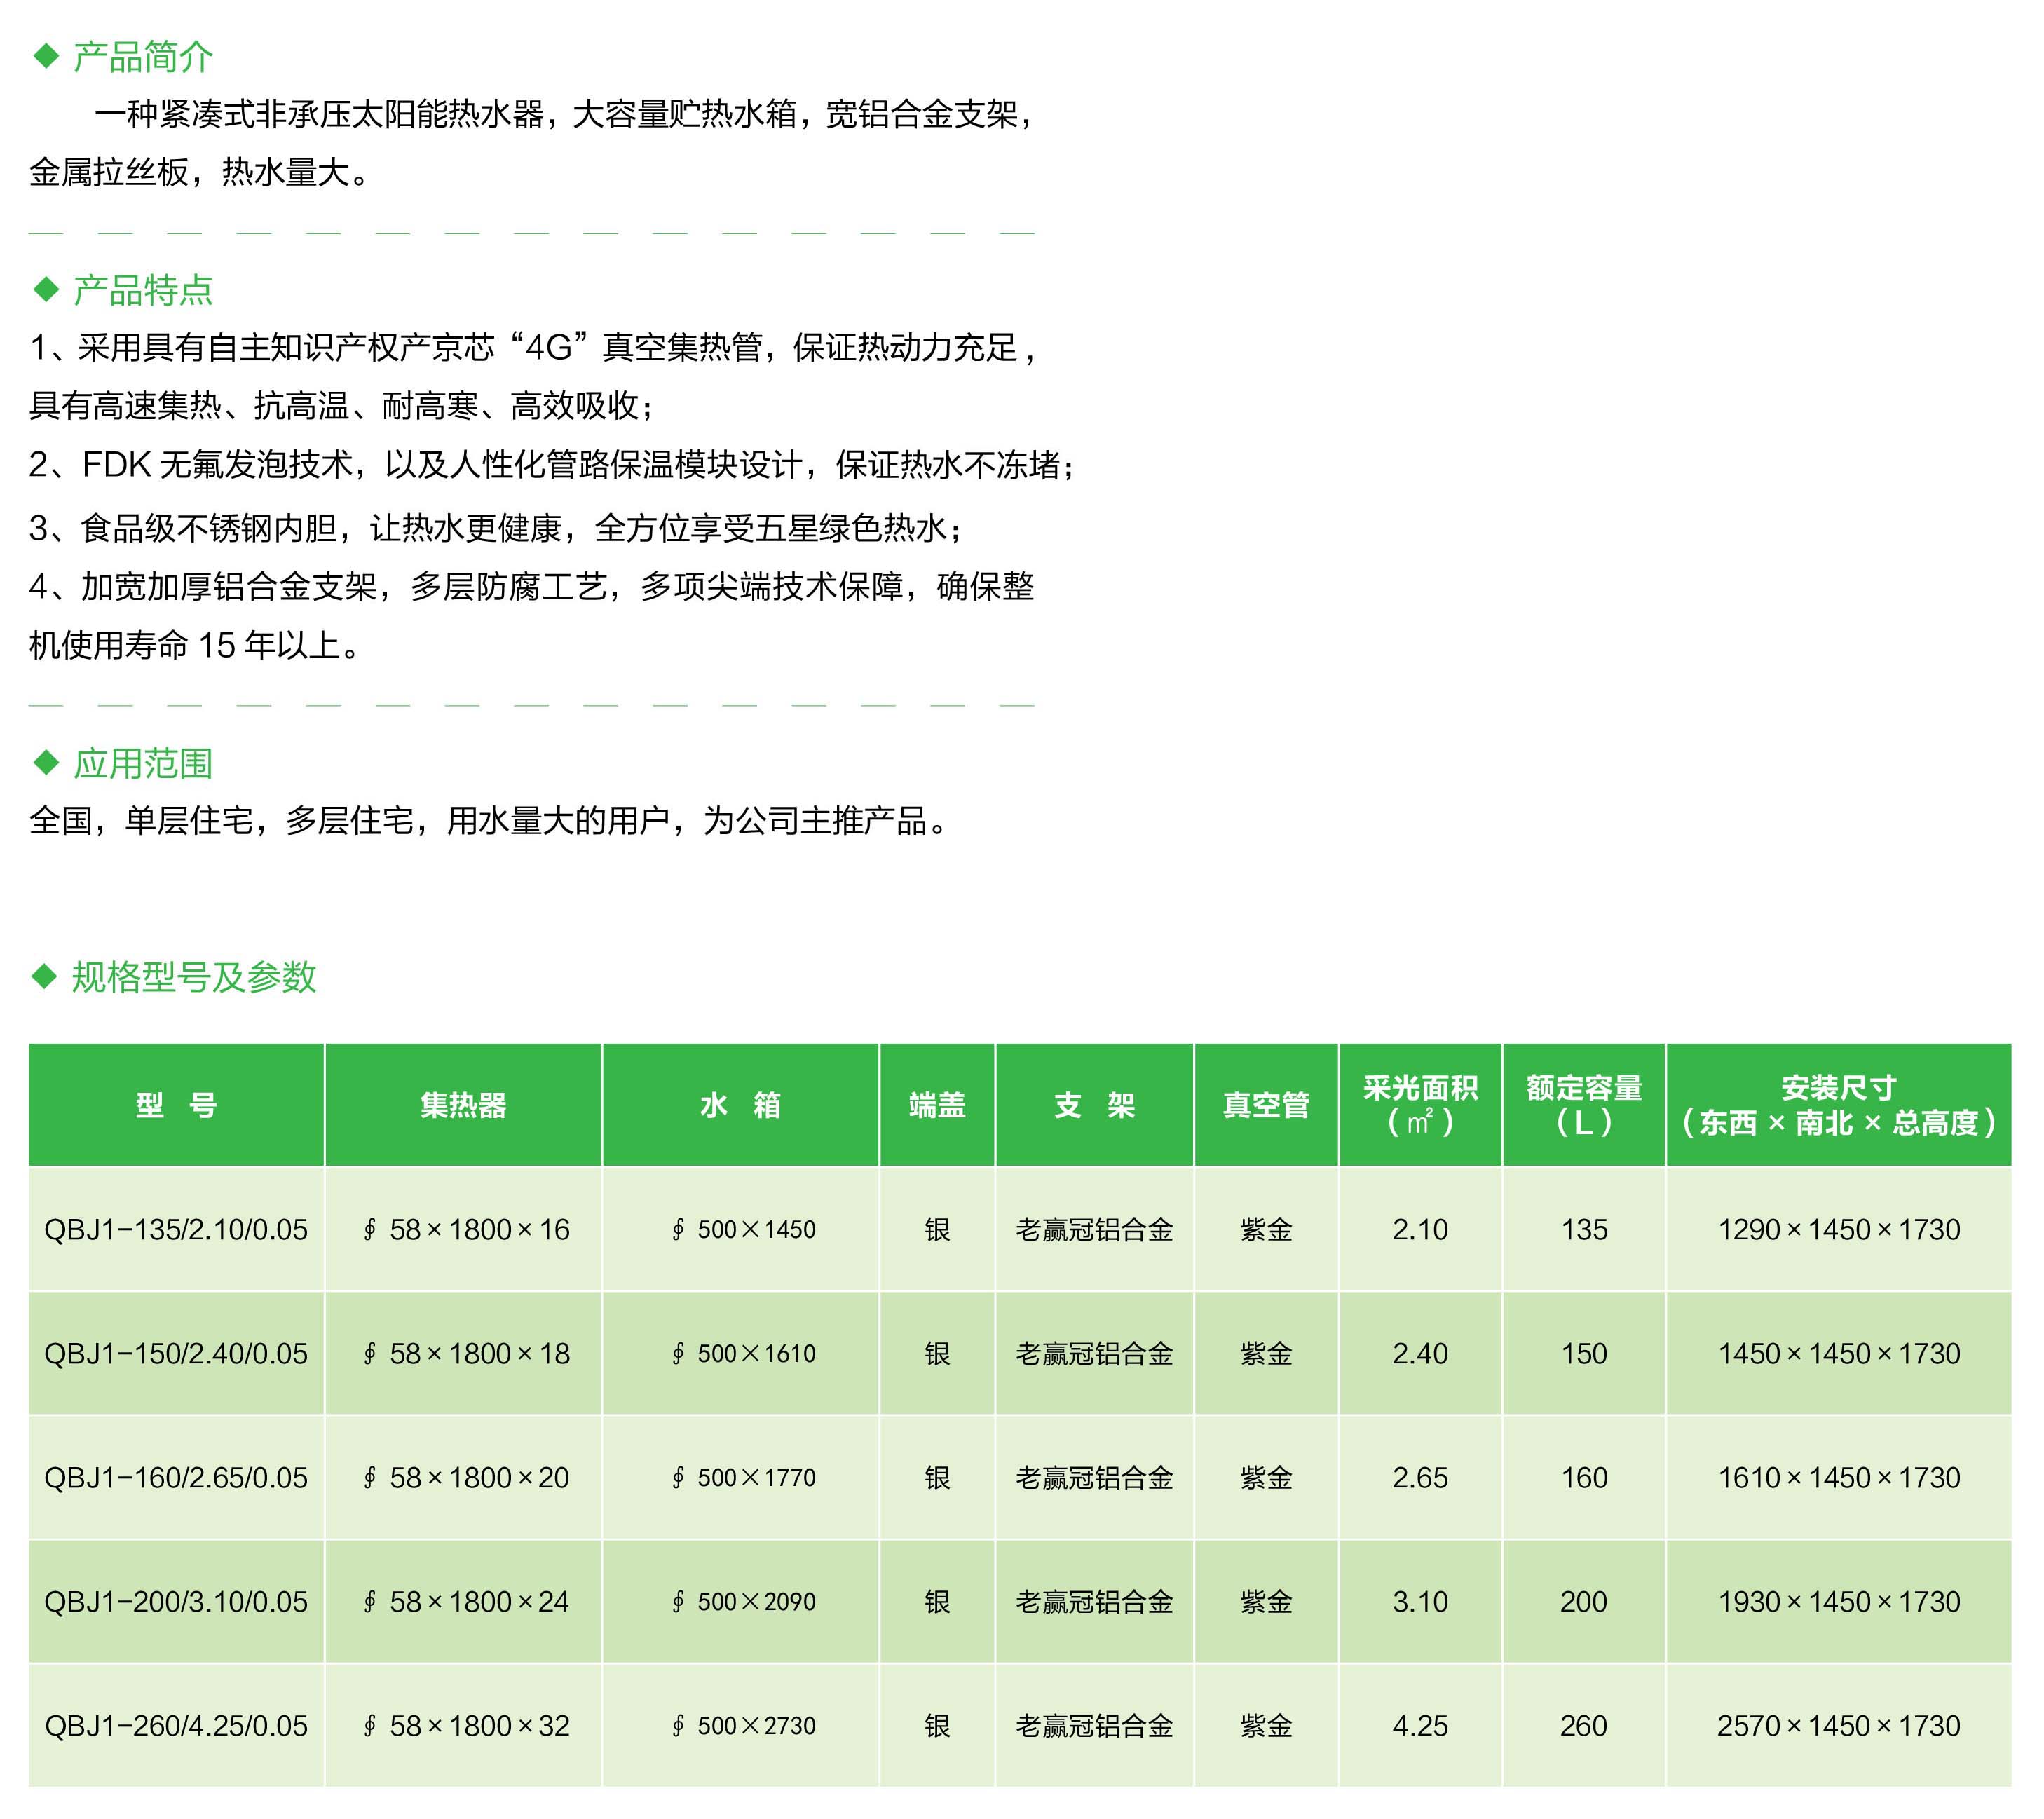Select the 集热器 column header
The width and height of the screenshot is (2044, 1819).
463,1104
